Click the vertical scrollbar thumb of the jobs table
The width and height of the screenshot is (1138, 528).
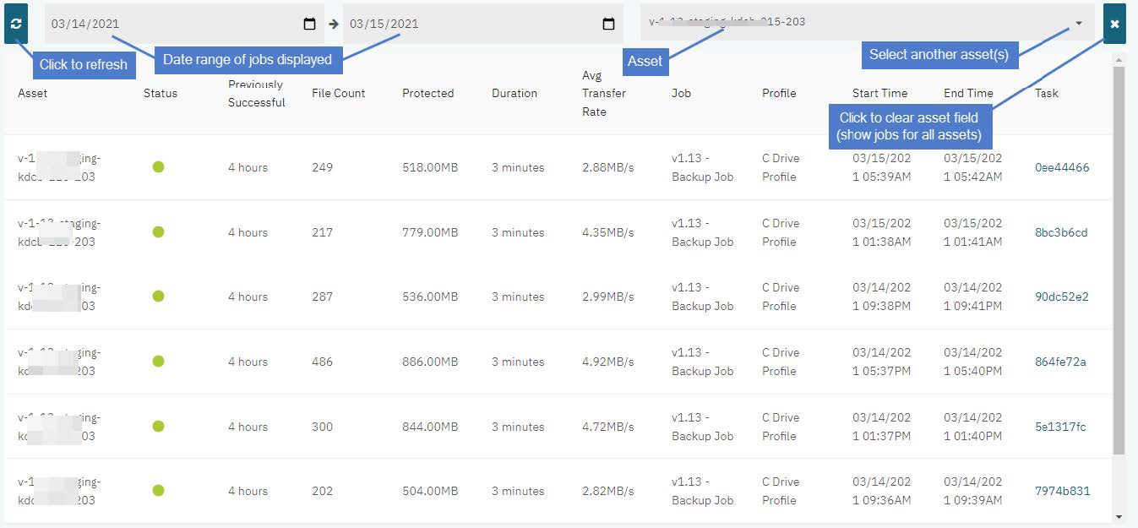pos(1119,260)
